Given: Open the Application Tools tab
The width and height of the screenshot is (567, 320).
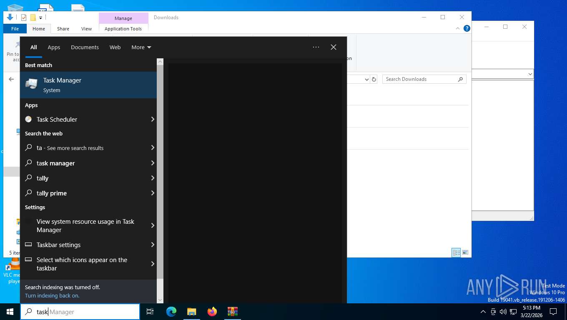Looking at the screenshot, I should click(123, 29).
